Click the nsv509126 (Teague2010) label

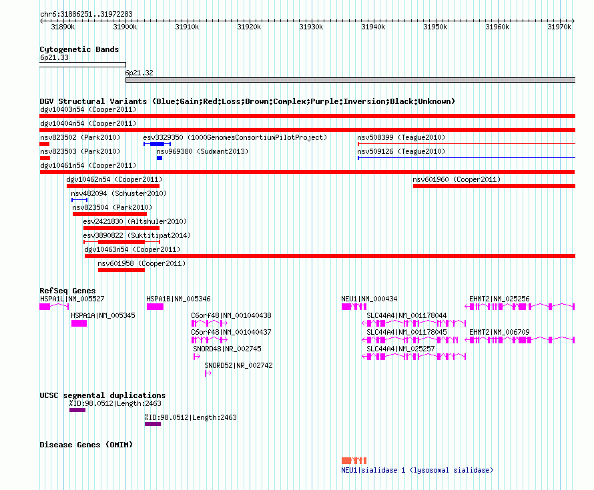[401, 152]
